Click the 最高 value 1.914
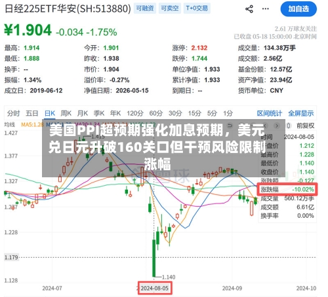The height and width of the screenshot is (297, 328). coord(31,48)
